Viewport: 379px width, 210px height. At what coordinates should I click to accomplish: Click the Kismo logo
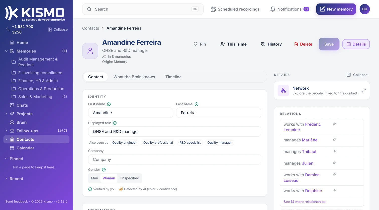35,13
